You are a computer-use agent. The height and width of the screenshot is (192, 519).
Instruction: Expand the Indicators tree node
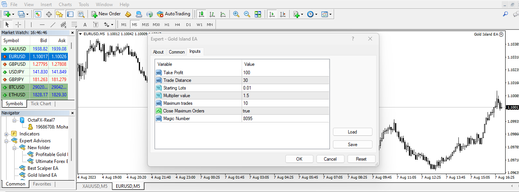(7, 134)
